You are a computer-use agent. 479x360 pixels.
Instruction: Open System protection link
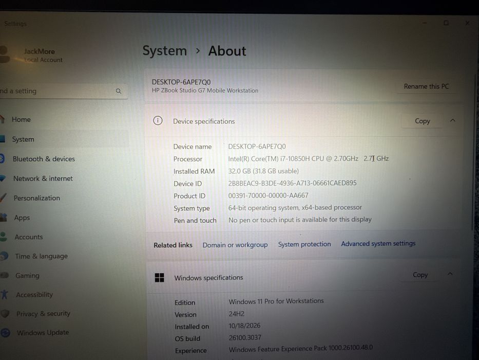coord(304,244)
